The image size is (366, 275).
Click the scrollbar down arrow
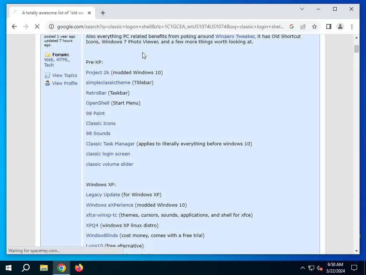coord(356,251)
